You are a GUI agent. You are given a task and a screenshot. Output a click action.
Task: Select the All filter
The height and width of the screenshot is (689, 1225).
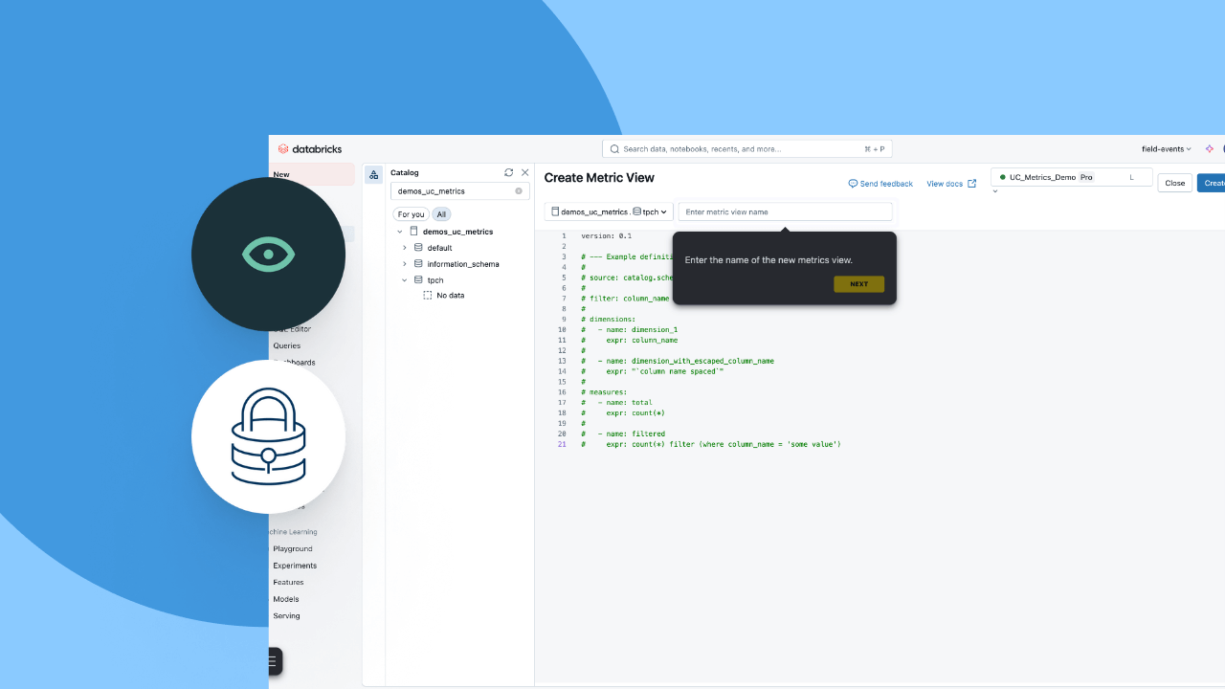(441, 214)
